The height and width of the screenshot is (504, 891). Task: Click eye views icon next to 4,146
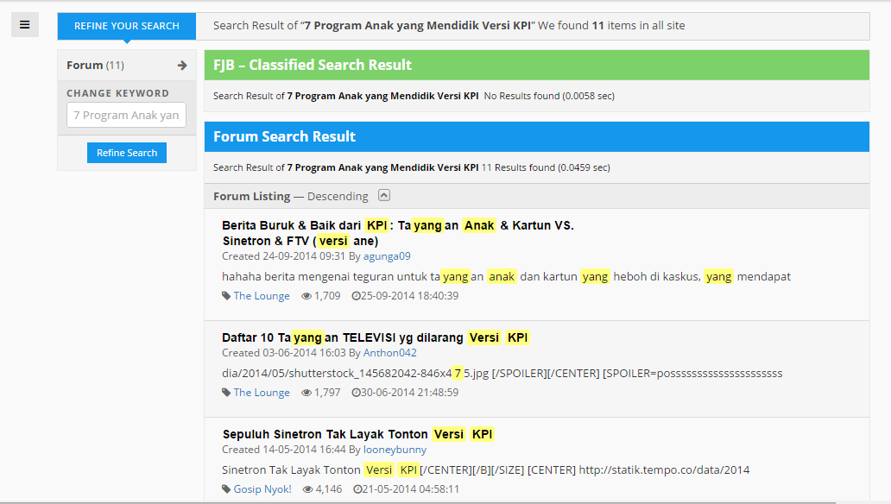coord(308,489)
